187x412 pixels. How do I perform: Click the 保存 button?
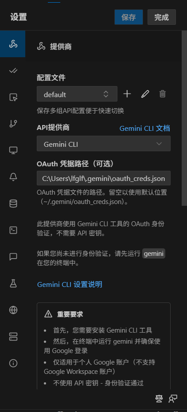click(x=129, y=17)
